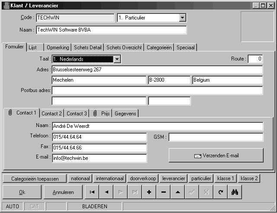
Task: Click the BLADEREN status bar panel
Action: 95,206
